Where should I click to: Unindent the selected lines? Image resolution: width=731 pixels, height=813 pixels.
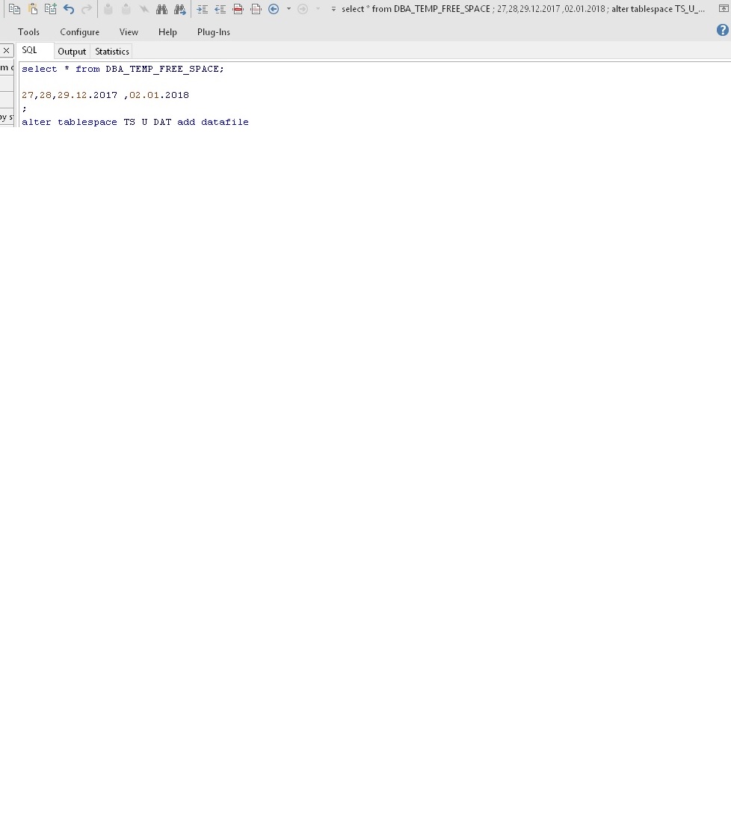coord(220,9)
